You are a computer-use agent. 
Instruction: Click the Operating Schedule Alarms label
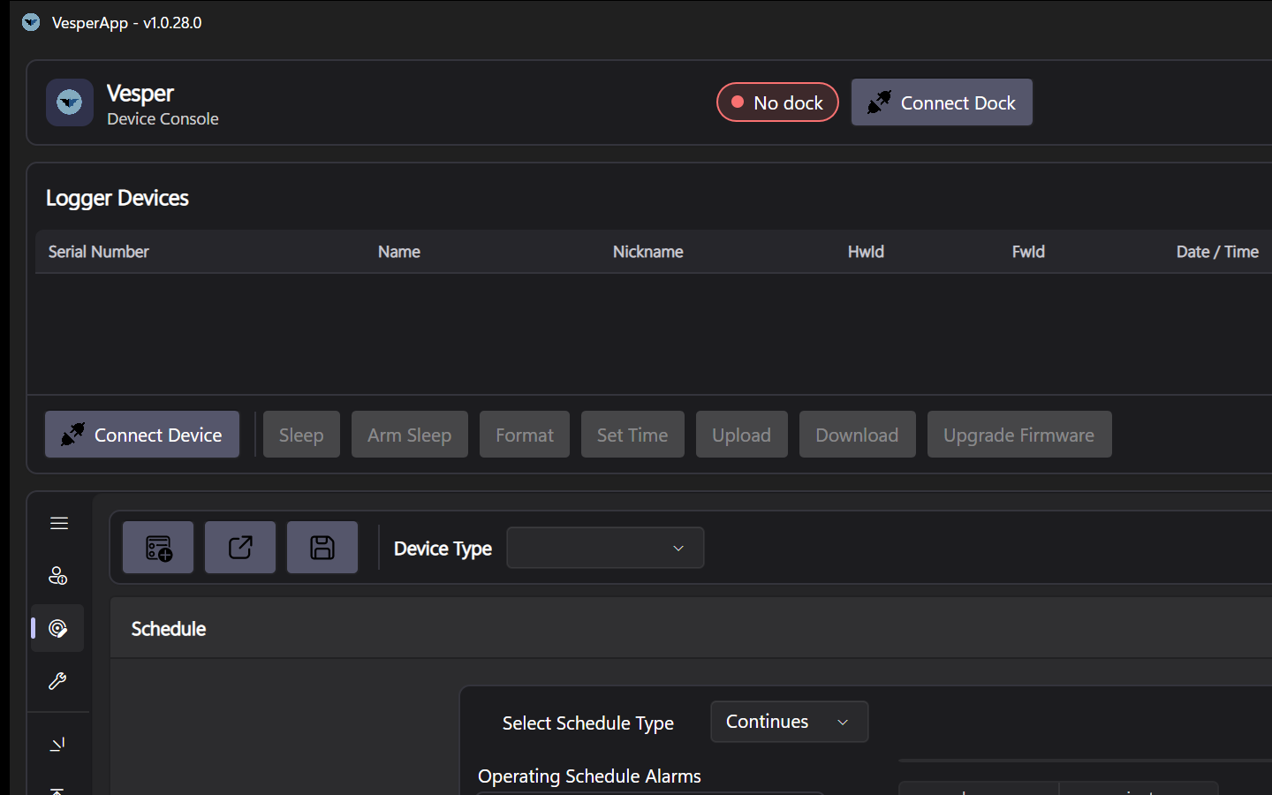(x=589, y=776)
